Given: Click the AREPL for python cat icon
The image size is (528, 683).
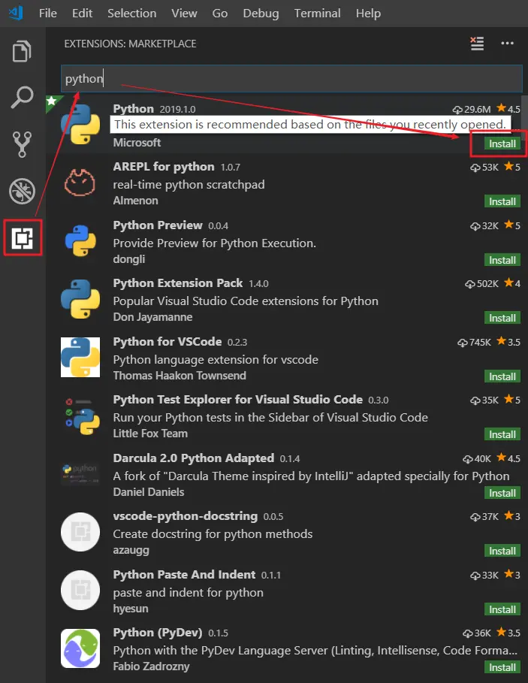Looking at the screenshot, I should (80, 183).
